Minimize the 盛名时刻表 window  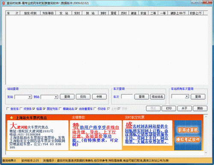[194, 2]
